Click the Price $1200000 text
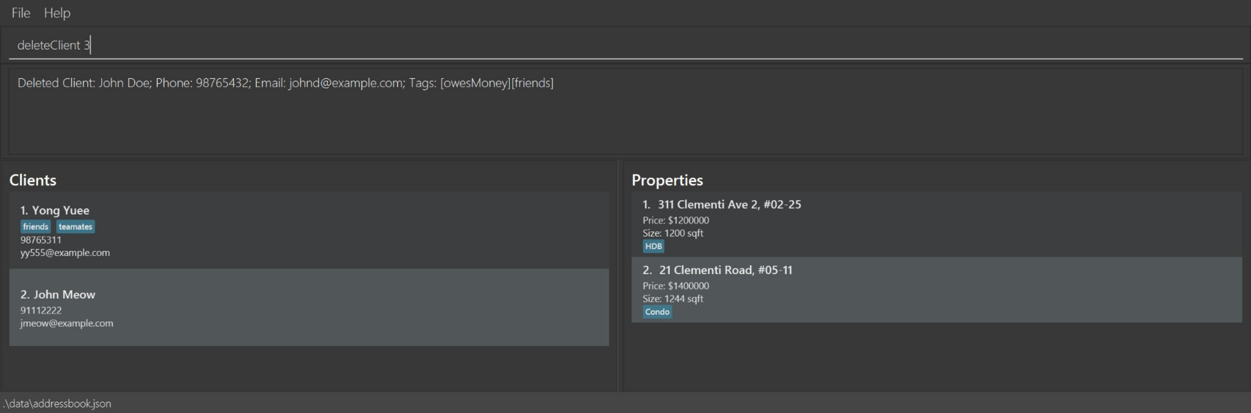1251x413 pixels. pos(676,220)
